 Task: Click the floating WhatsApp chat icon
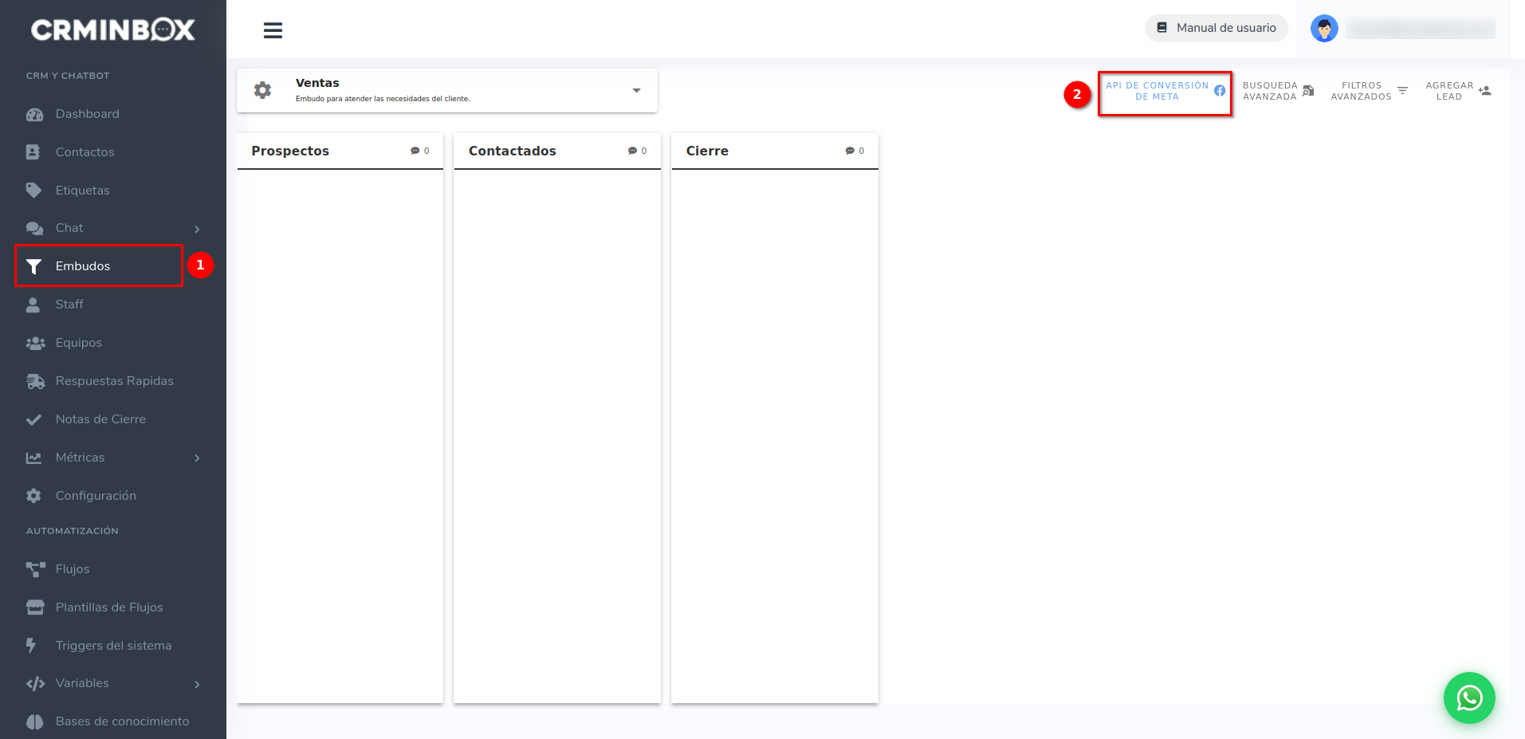(1468, 698)
